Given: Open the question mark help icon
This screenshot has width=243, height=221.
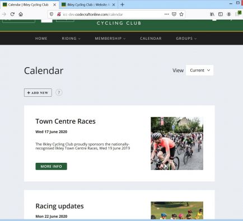Looking at the screenshot, I should coord(59,92).
